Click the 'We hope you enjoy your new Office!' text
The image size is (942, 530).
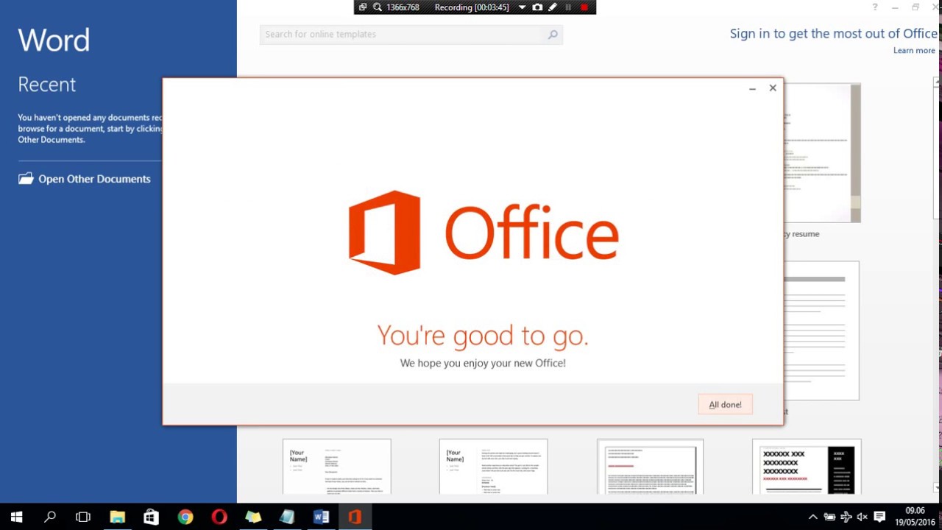(483, 363)
